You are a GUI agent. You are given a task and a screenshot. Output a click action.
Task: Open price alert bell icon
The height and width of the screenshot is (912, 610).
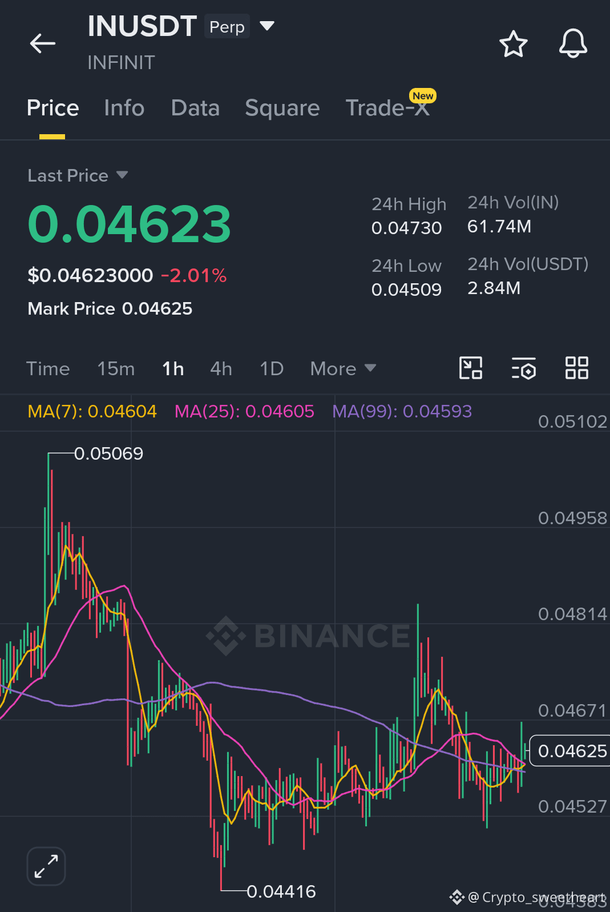pos(573,43)
